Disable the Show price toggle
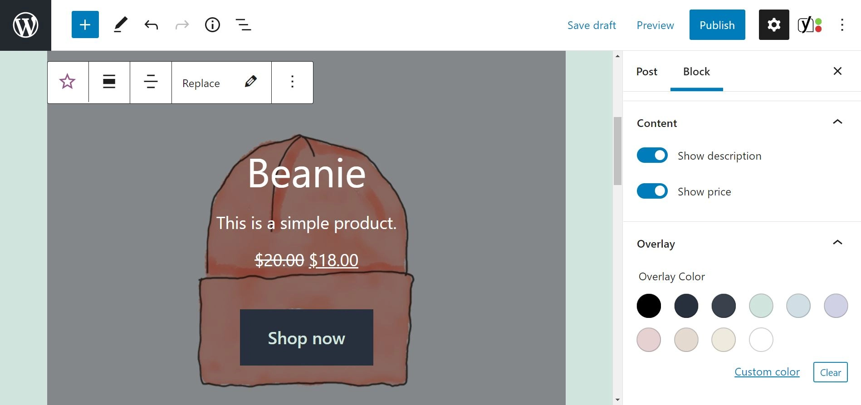 [x=652, y=191]
